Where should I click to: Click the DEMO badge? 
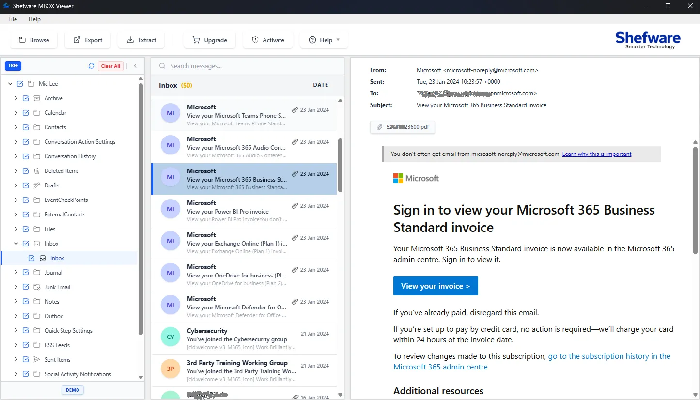click(73, 390)
